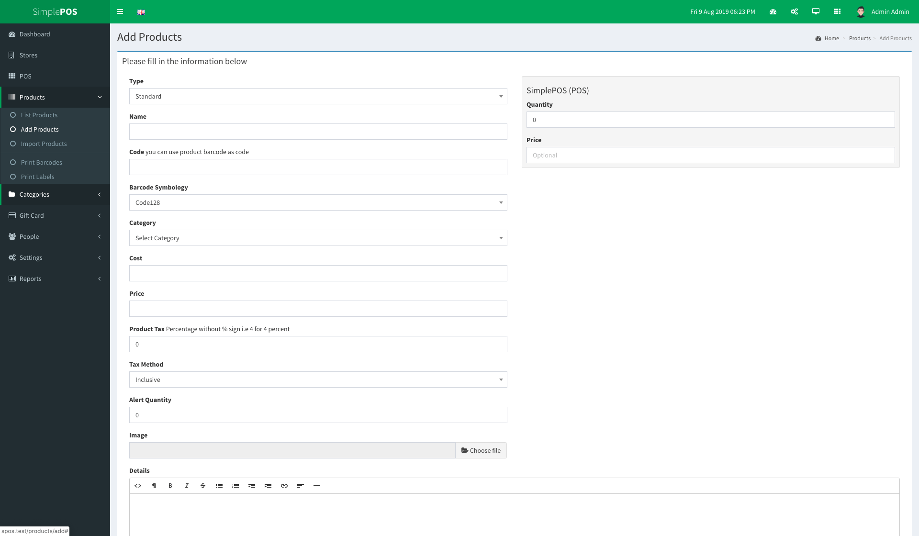Open paragraph formatting in Details editor
Screen dimensions: 919x536
[154, 486]
